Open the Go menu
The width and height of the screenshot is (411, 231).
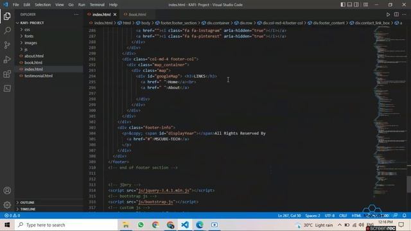point(71,4)
